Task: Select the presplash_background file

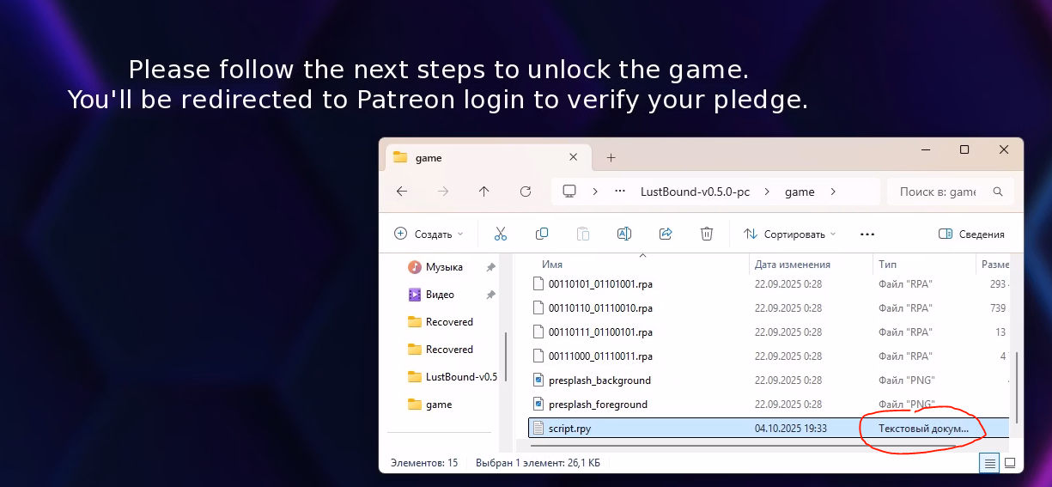Action: coord(599,380)
